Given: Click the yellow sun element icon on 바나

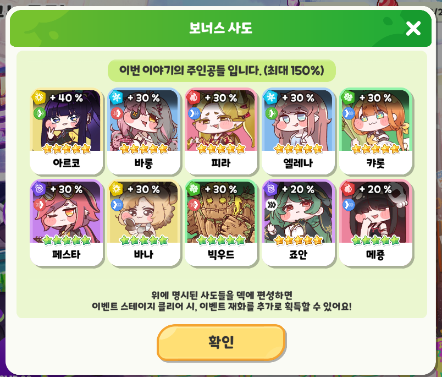Looking at the screenshot, I should click(116, 189).
